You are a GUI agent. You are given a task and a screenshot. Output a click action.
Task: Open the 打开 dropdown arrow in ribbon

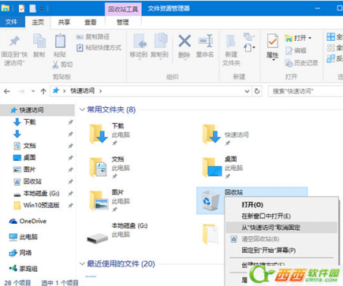(x=310, y=39)
